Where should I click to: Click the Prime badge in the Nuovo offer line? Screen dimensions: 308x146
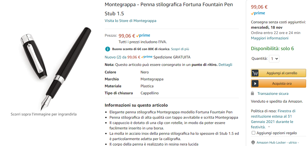tap(147, 57)
